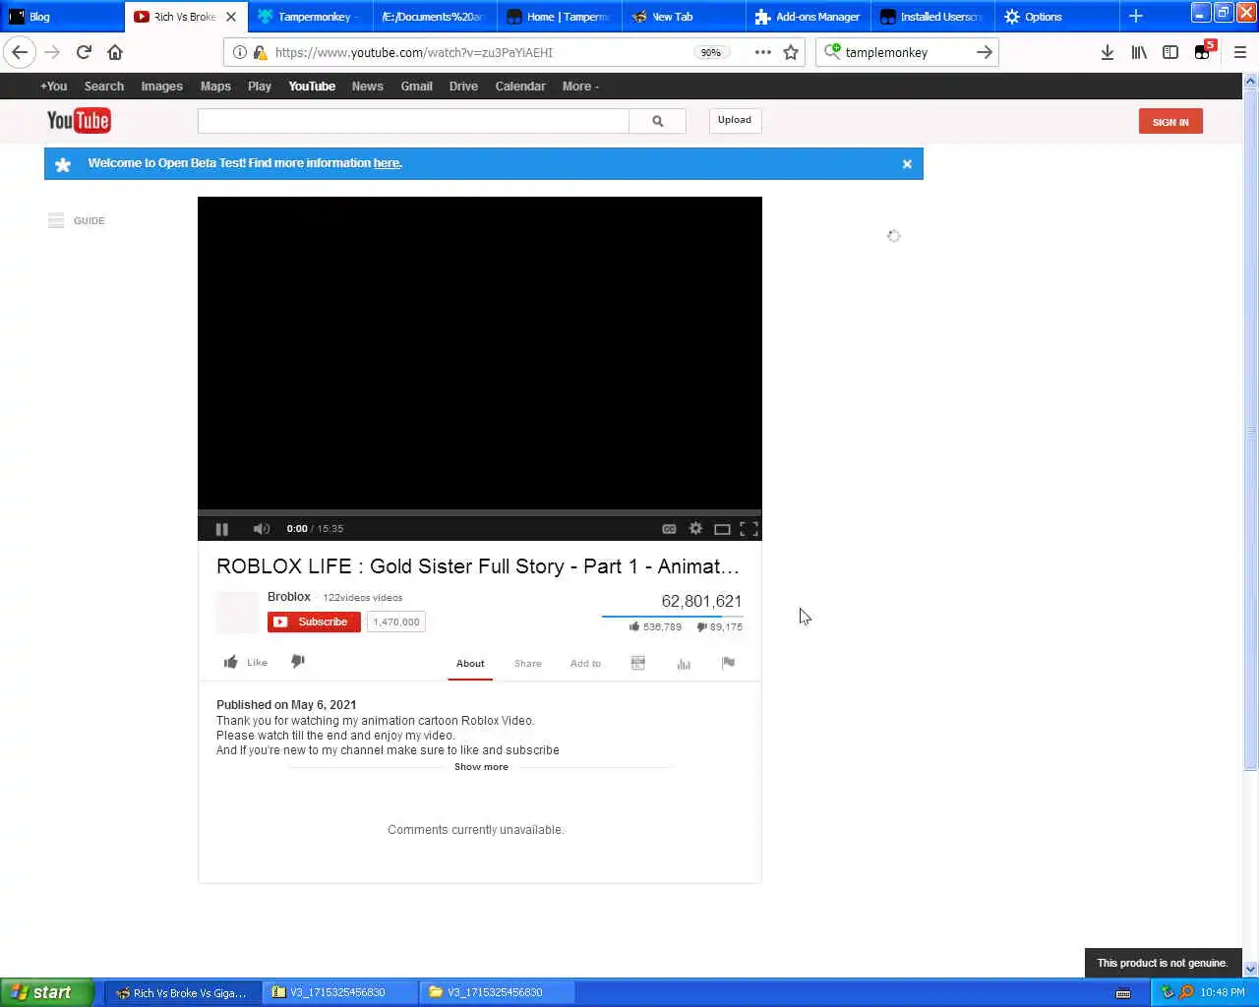Enter fullscreen in the video player

[749, 529]
